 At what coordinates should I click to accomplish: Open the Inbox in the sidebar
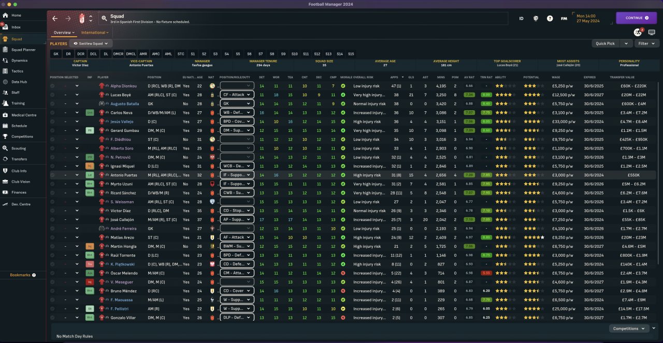point(16,27)
